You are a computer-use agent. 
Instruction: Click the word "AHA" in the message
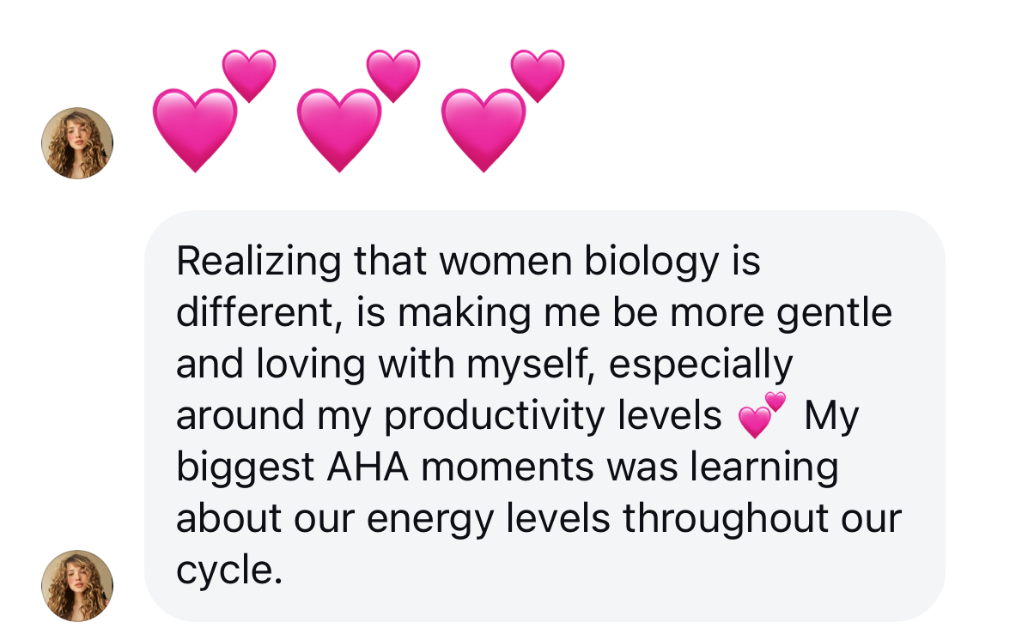tap(372, 468)
